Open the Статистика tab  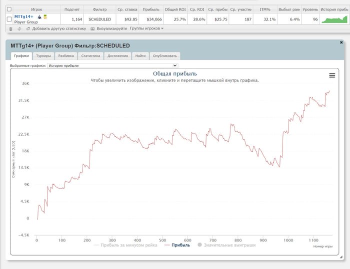tap(90, 56)
